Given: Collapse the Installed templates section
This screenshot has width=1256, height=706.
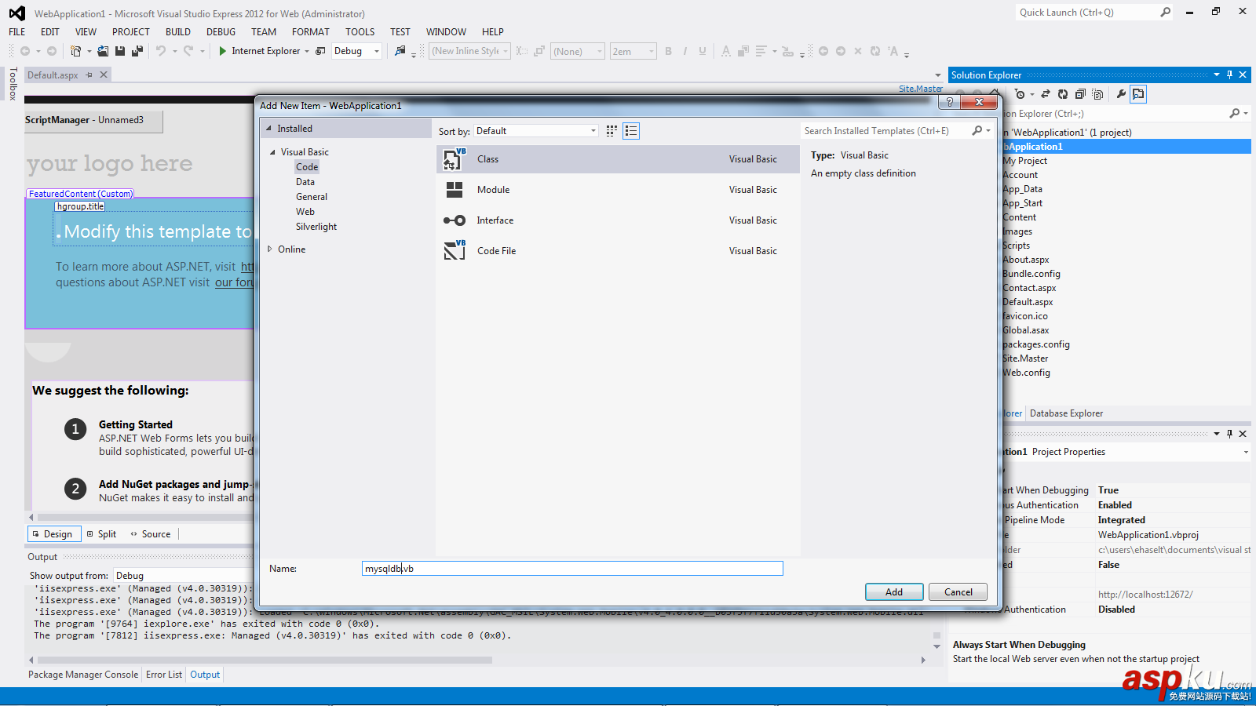Looking at the screenshot, I should [268, 129].
